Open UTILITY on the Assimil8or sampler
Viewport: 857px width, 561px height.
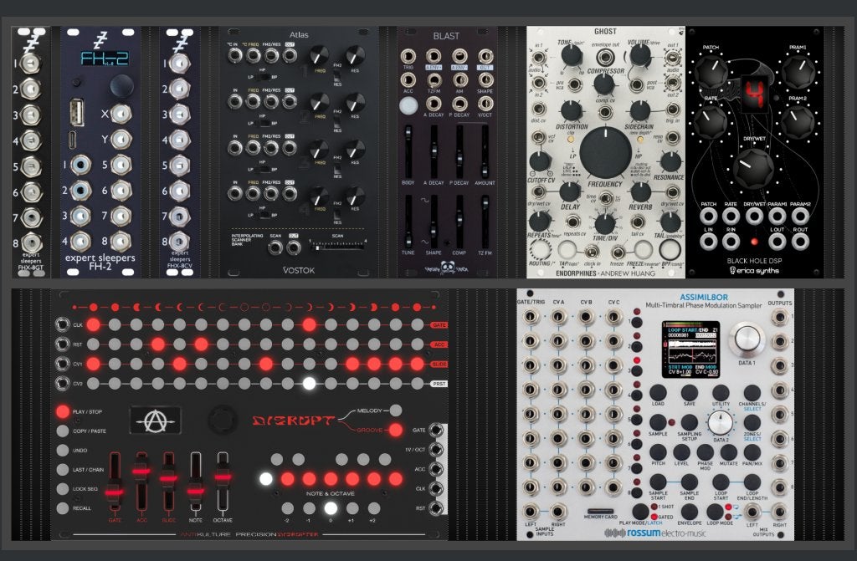[x=721, y=392]
